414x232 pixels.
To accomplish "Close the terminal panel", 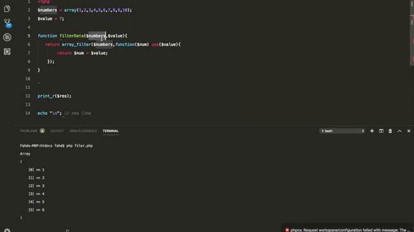I will (x=409, y=131).
